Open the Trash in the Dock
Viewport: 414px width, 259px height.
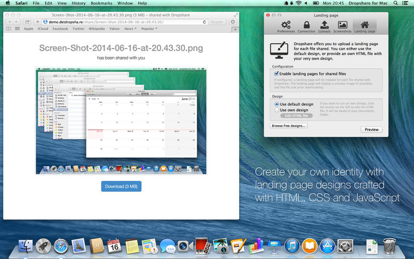pos(390,246)
